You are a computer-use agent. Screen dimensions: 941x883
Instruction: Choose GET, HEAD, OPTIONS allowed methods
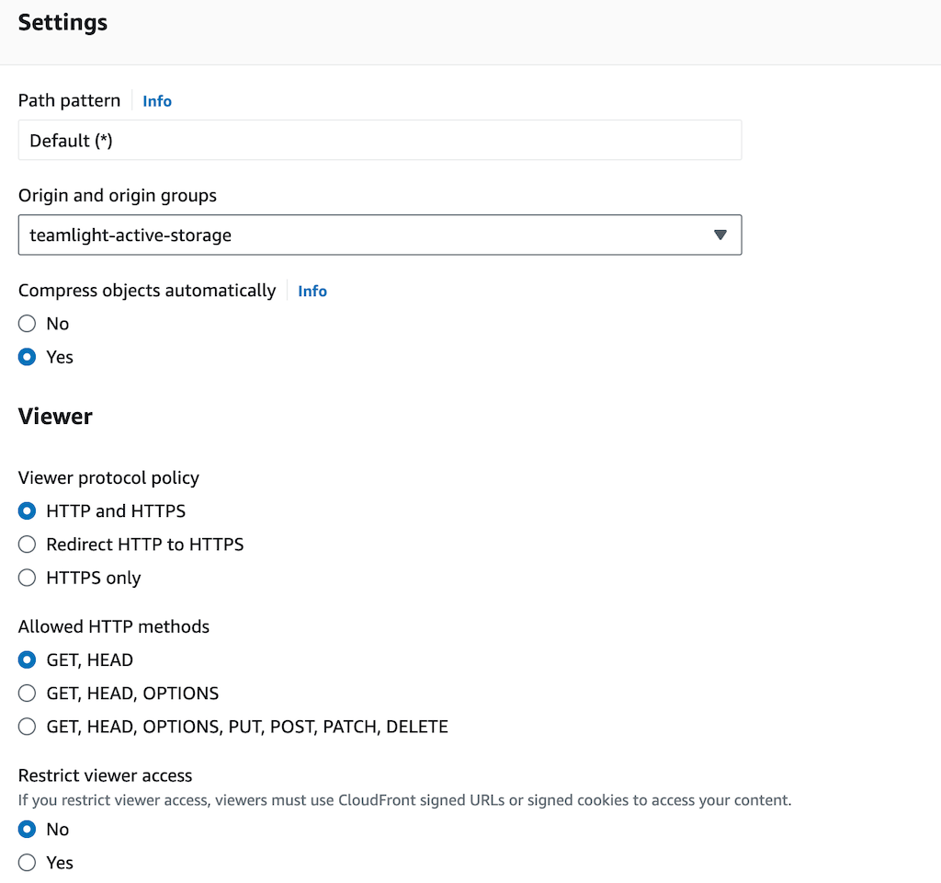click(28, 693)
